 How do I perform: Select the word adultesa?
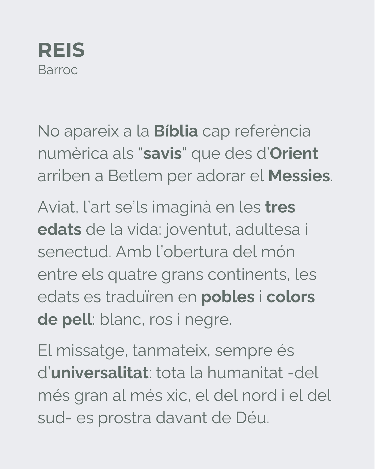pos(268,229)
